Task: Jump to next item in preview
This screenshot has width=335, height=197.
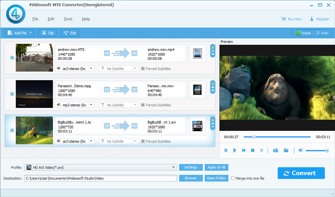Action: (261, 150)
